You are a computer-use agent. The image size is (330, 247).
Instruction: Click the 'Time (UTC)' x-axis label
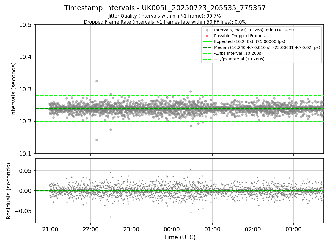[x=180, y=237]
